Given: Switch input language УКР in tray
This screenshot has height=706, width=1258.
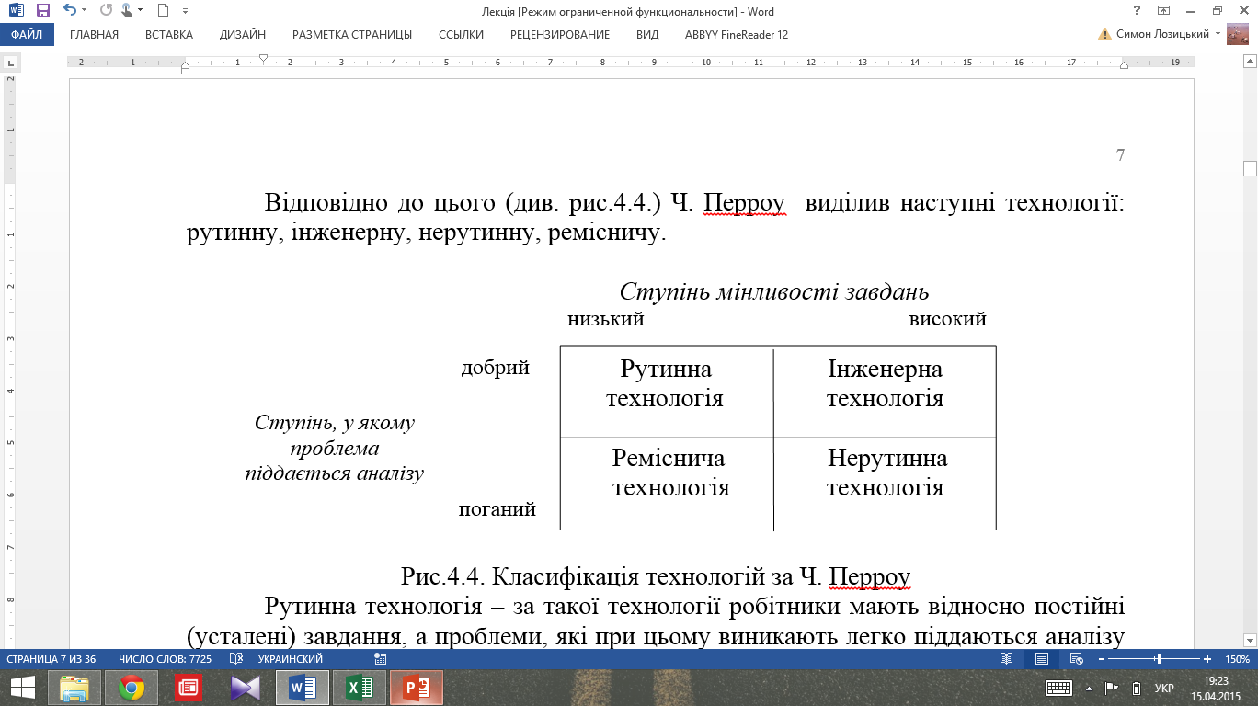Looking at the screenshot, I should click(x=1164, y=688).
